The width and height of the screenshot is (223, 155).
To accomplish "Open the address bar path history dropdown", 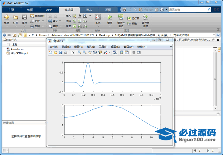I will [214, 35].
